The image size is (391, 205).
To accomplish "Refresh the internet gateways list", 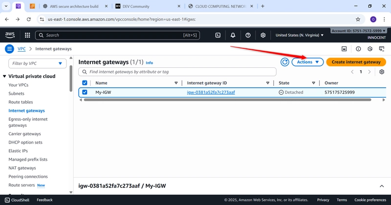I will (x=285, y=62).
